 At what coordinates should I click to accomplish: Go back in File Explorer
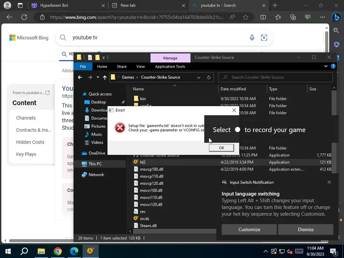click(x=80, y=77)
